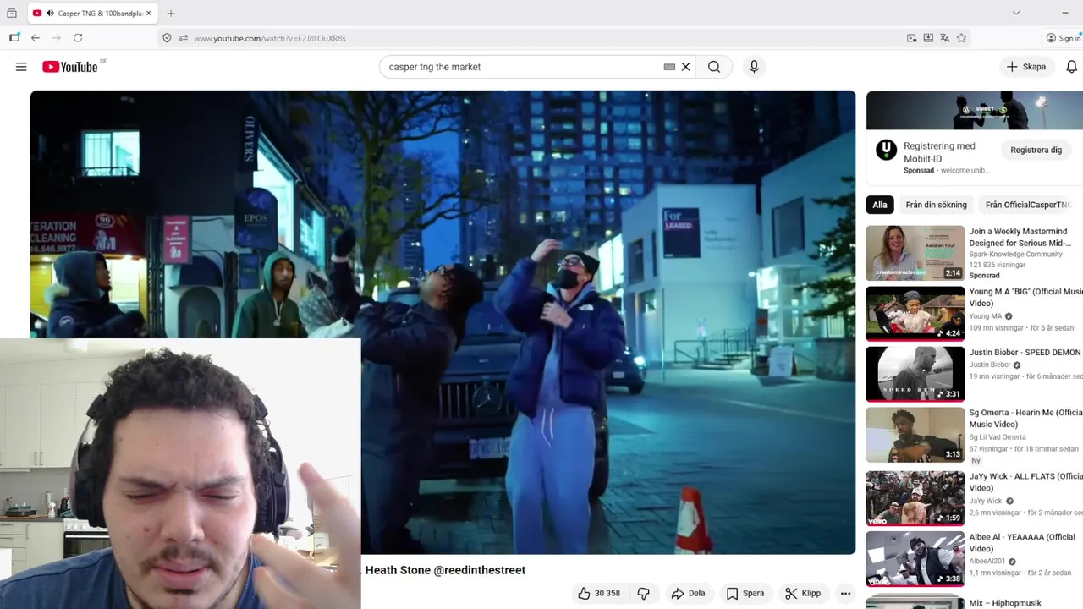
Task: Open Albee Al YEAAAAA thumbnail
Action: pos(915,559)
